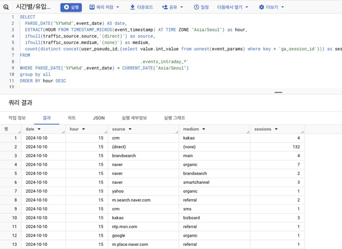Open the 공유 dropdown arrow
This screenshot has height=249, width=342.
[181, 7]
